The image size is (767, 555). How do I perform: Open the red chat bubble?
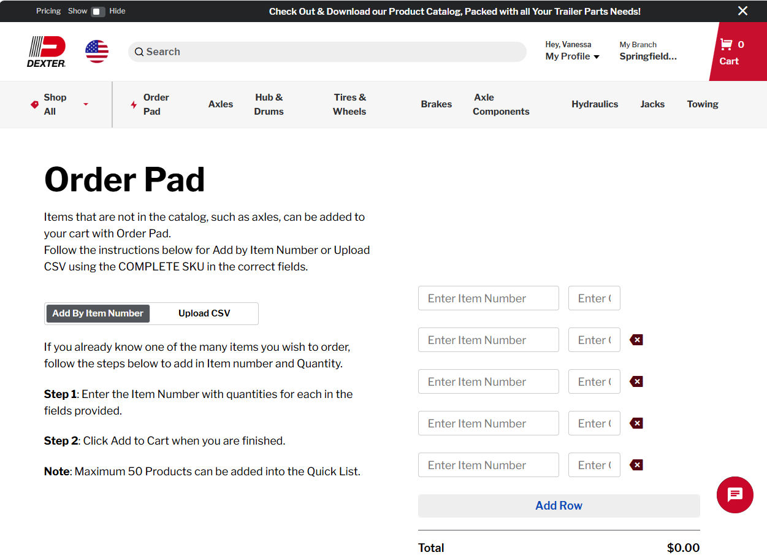tap(735, 494)
